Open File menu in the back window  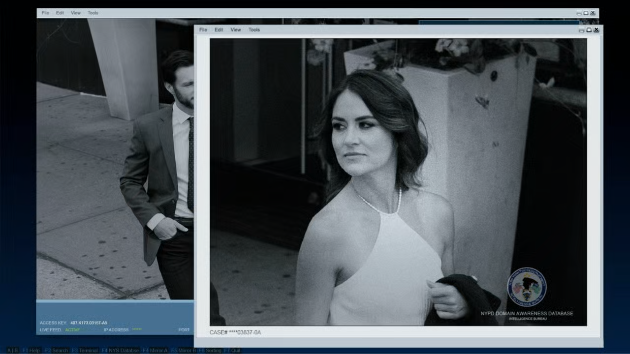pyautogui.click(x=45, y=13)
